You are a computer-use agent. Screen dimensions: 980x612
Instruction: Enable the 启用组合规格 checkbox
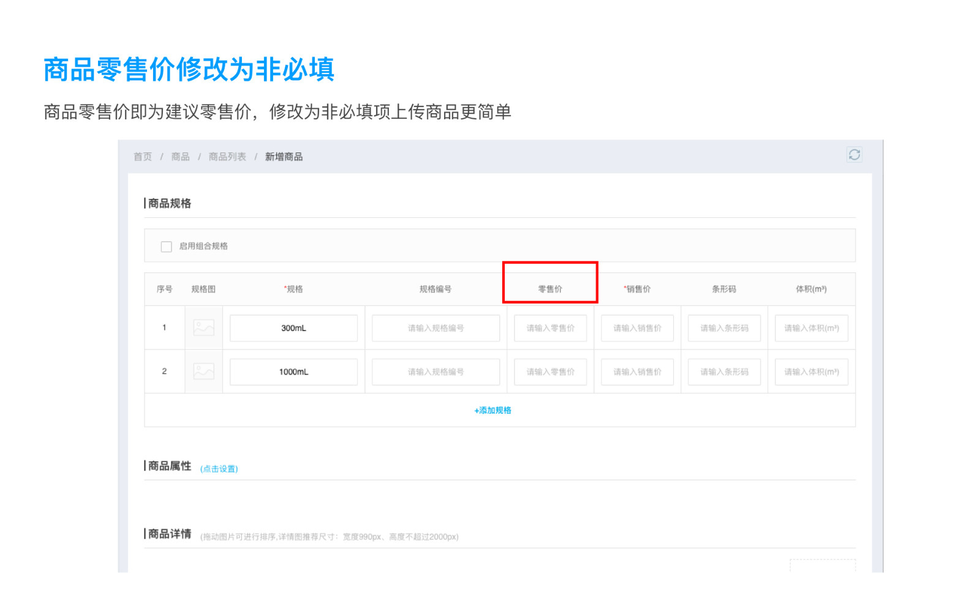pyautogui.click(x=166, y=247)
